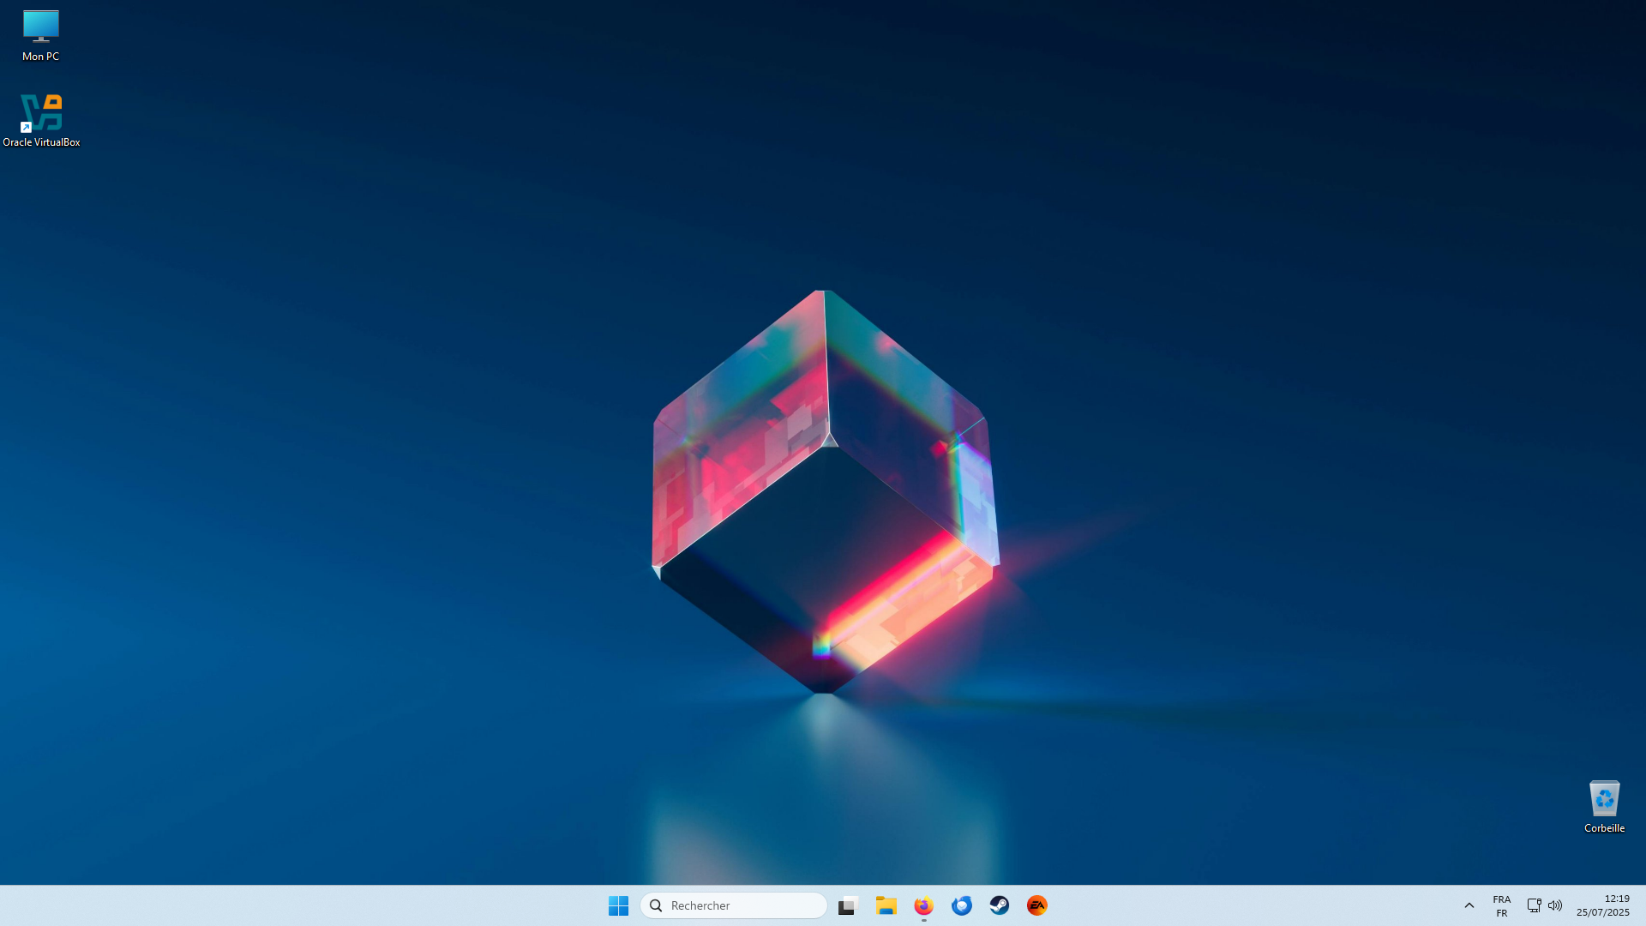Open the FRA keyboard language switcher
This screenshot has width=1646, height=926.
1501,905
